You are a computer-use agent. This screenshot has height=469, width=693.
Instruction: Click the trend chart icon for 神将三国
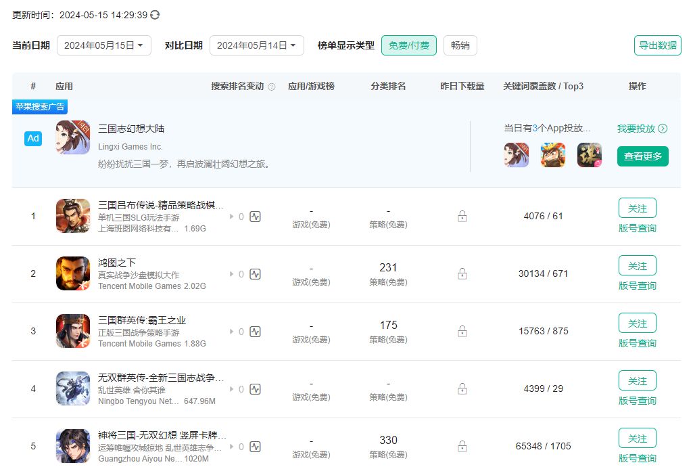click(255, 447)
